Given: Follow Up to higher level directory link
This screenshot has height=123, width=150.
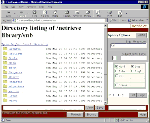Looking at the screenshot, I should (x=25, y=44).
